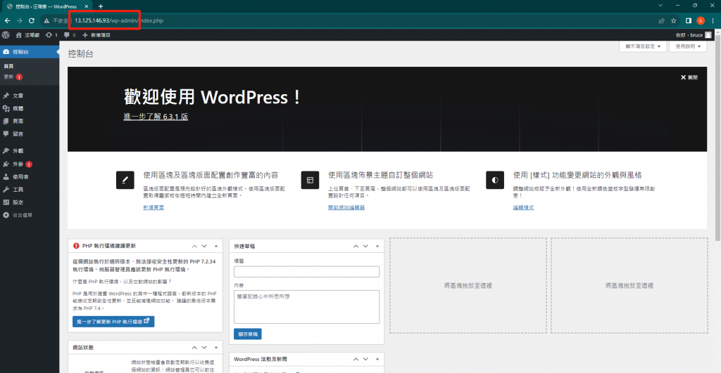This screenshot has height=373, width=721.
Task: Move WordPress 活動及新聞 widget up
Action: tap(356, 359)
